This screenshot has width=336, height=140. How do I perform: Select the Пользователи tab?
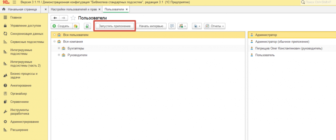tap(115, 10)
